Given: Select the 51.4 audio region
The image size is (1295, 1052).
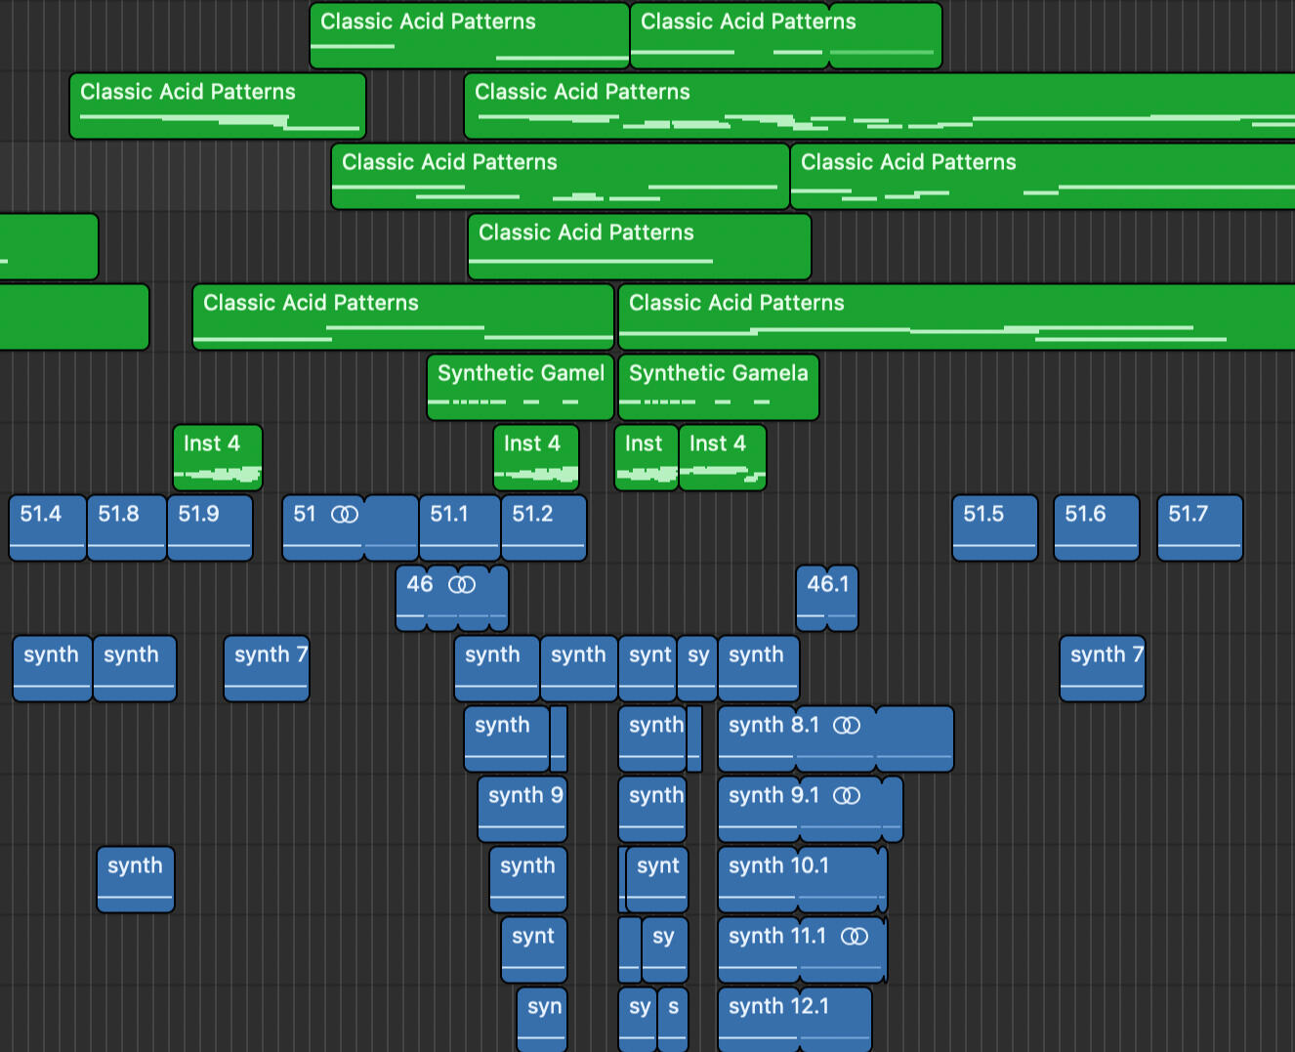Looking at the screenshot, I should click(x=47, y=528).
